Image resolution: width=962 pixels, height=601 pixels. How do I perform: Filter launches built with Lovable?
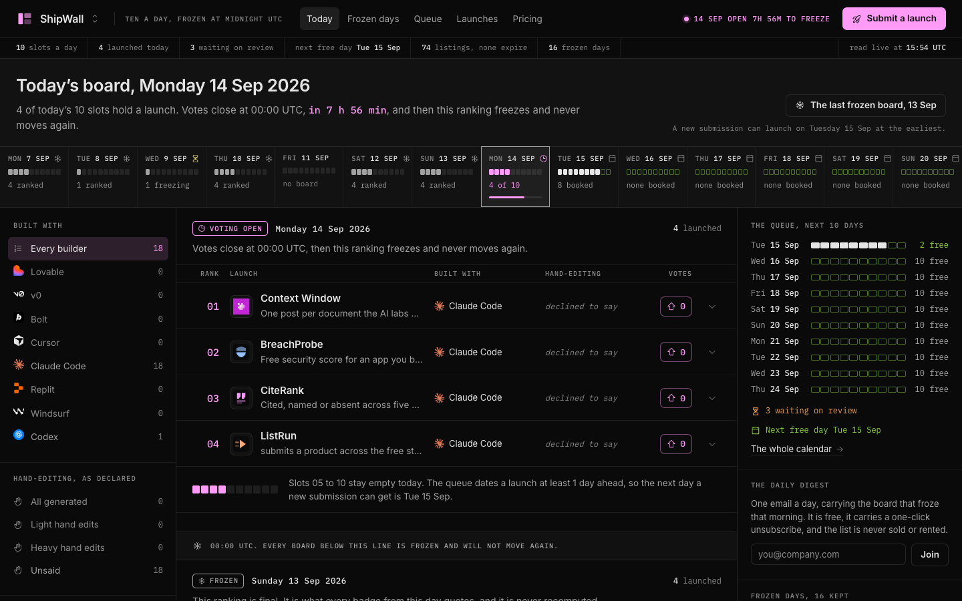88,272
